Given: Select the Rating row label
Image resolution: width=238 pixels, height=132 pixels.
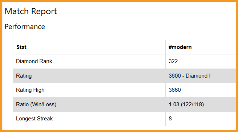Looking at the screenshot, I should [24, 76].
